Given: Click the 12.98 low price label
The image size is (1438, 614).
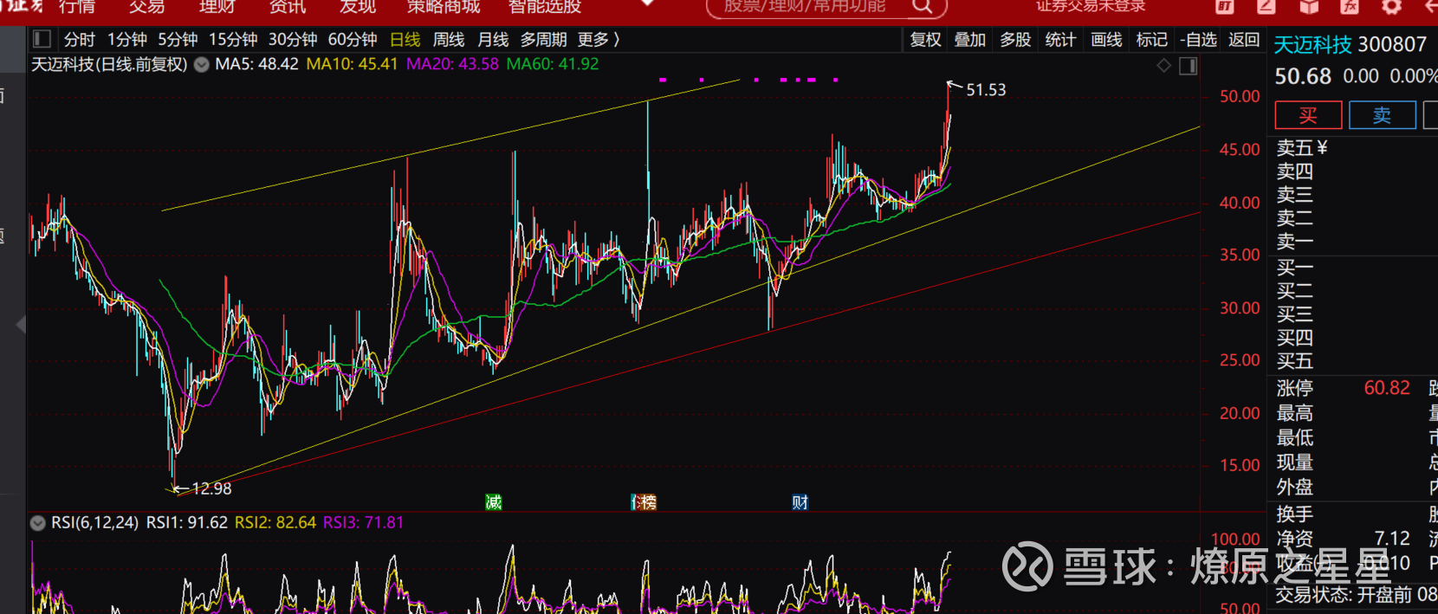Looking at the screenshot, I should [x=211, y=488].
